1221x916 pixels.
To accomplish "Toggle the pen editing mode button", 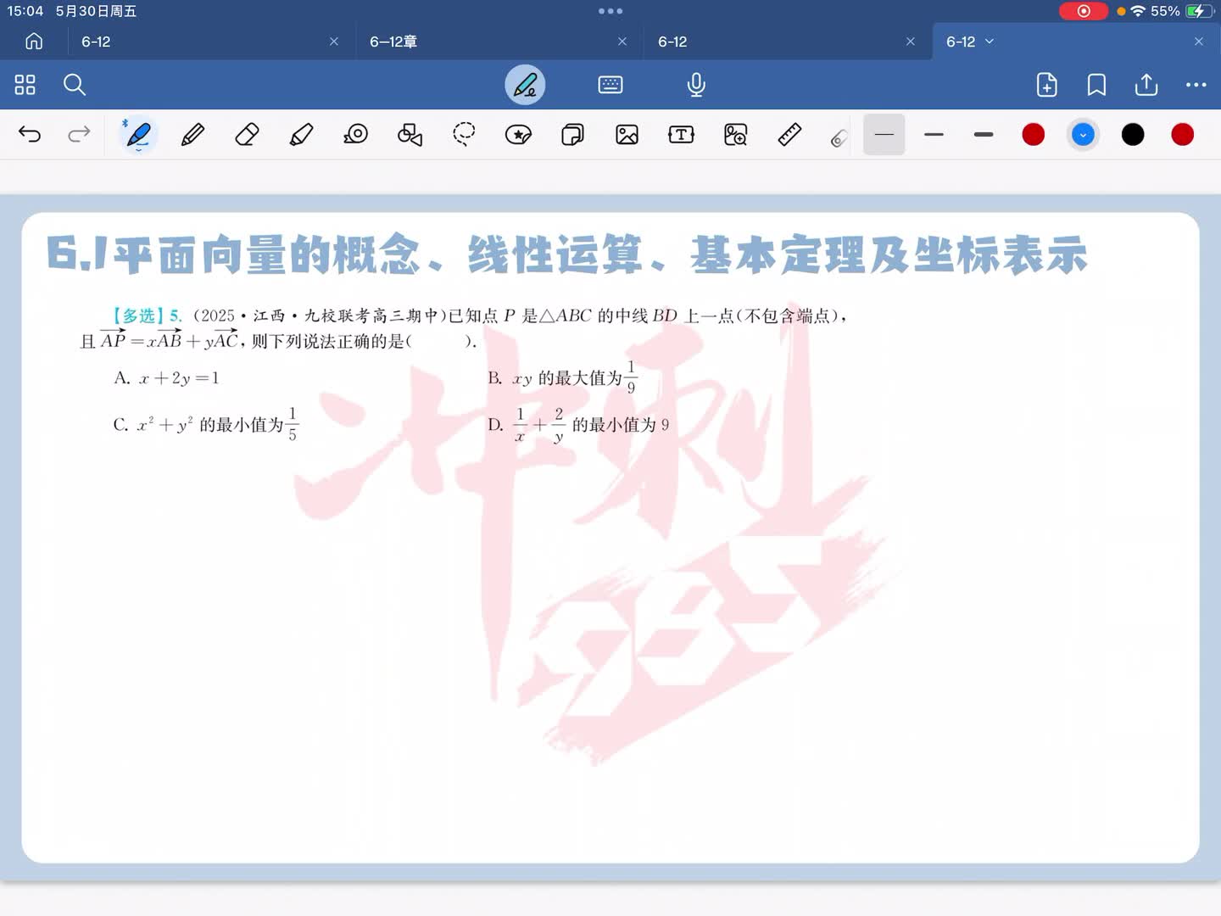I will pos(525,85).
